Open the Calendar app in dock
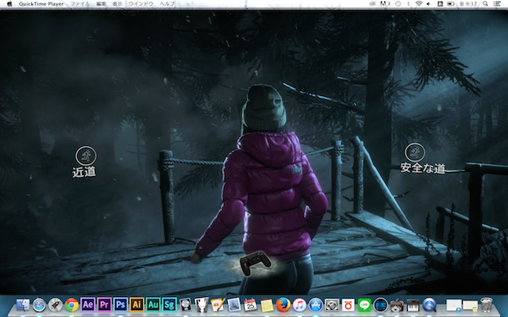Image resolution: width=508 pixels, height=317 pixels. point(250,304)
